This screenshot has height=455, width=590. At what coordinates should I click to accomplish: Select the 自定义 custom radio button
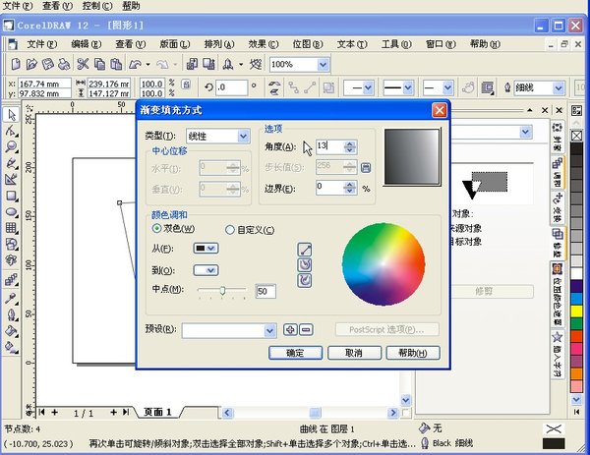[230, 230]
